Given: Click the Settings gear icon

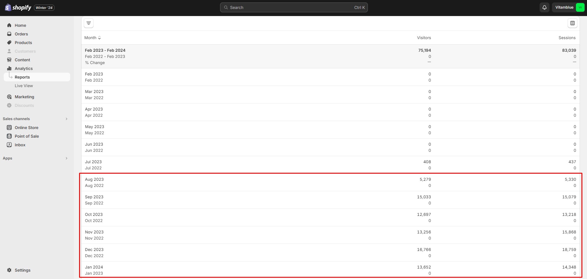Looking at the screenshot, I should click(9, 270).
